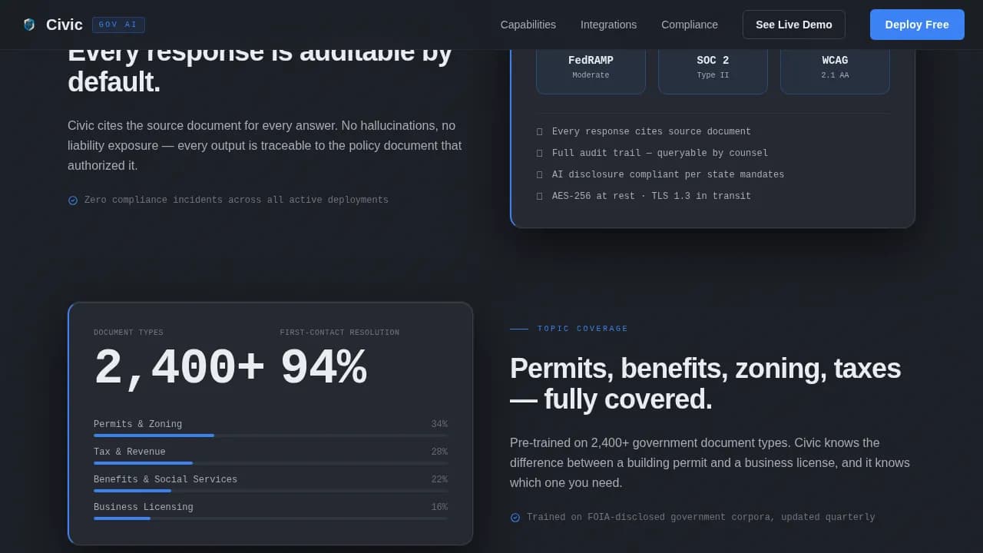Click the Permits & Zoning progress bar

click(270, 435)
